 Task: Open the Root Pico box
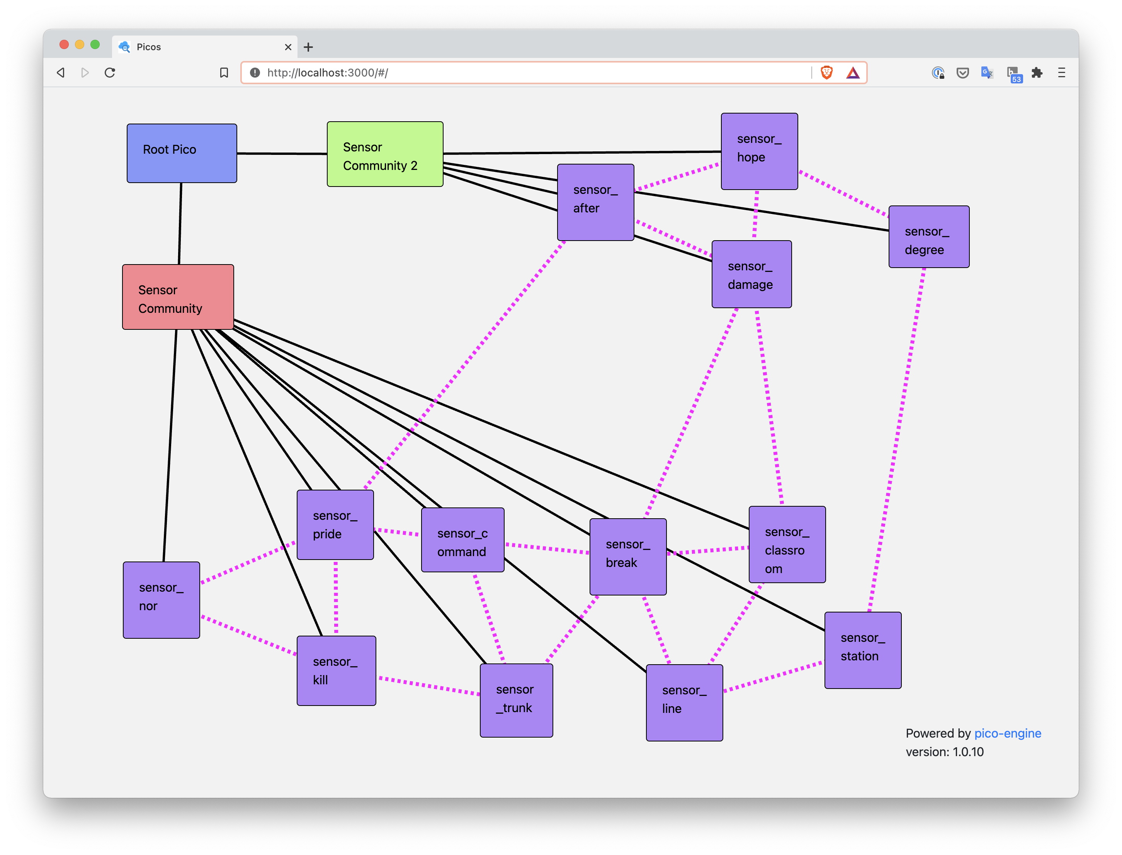point(182,153)
